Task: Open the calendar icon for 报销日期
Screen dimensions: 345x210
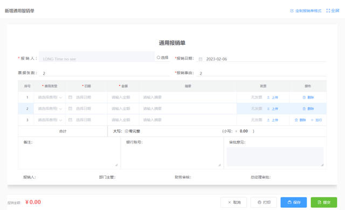Action: point(201,59)
